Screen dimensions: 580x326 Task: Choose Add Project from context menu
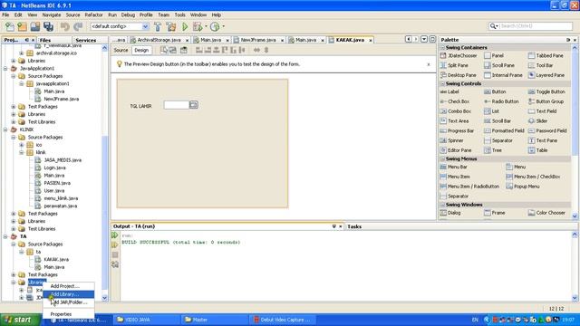point(69,286)
